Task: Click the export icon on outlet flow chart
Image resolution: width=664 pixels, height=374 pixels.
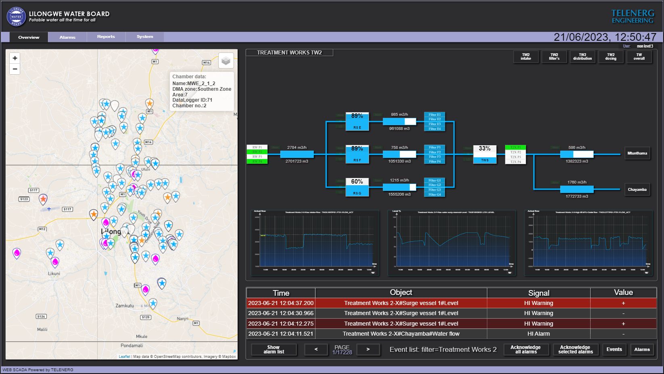Action: [x=646, y=273]
